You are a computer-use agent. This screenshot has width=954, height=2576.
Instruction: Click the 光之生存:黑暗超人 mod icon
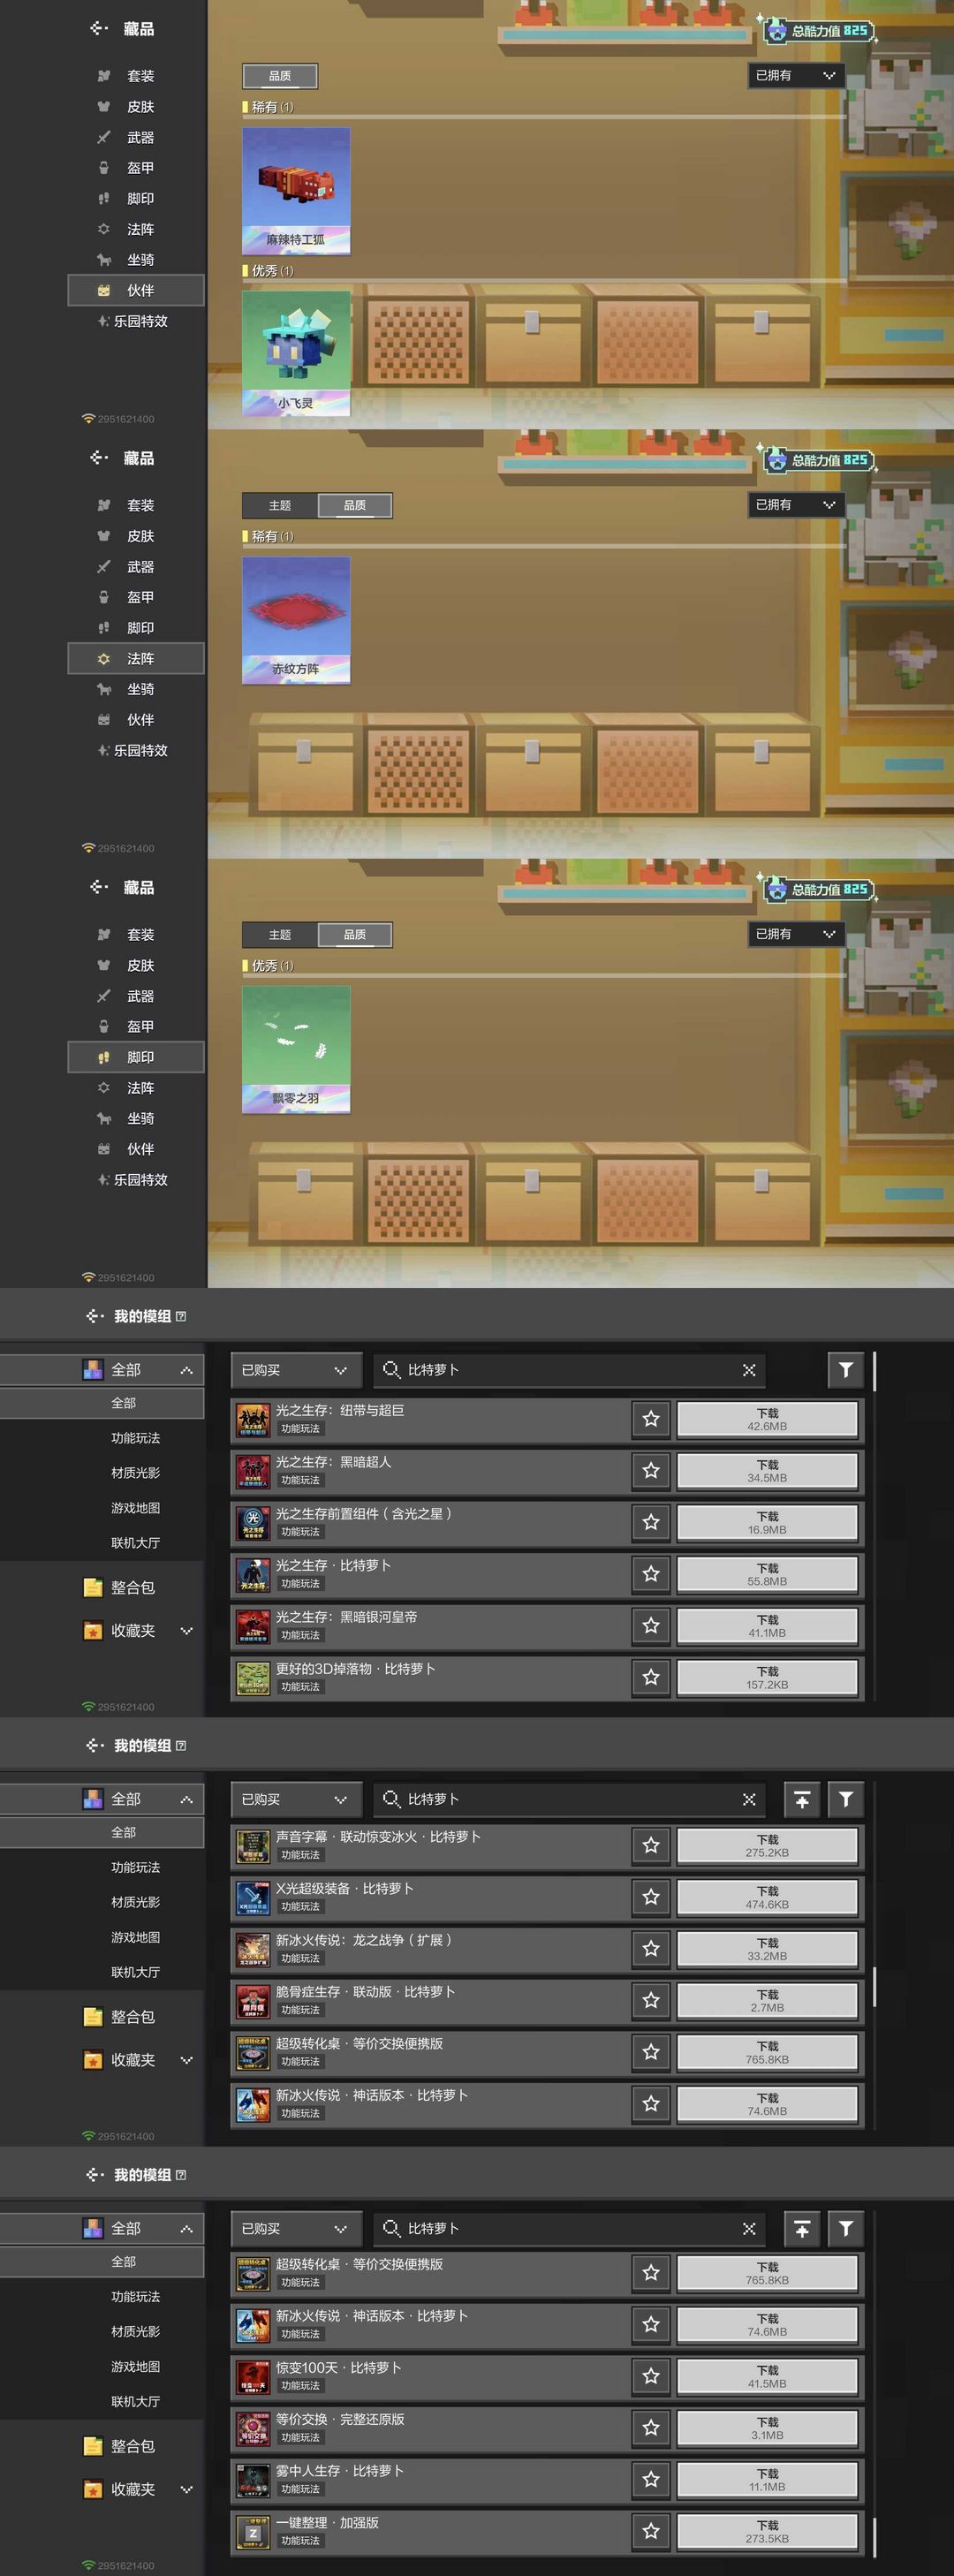tap(253, 1471)
